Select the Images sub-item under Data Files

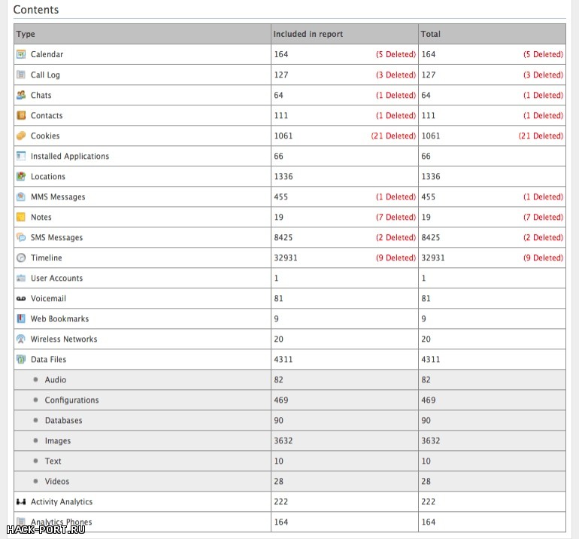pyautogui.click(x=58, y=440)
